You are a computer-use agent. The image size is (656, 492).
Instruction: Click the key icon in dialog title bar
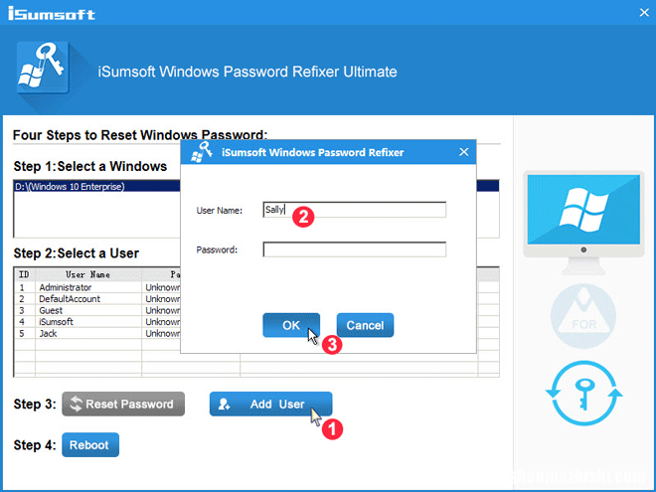click(x=202, y=152)
